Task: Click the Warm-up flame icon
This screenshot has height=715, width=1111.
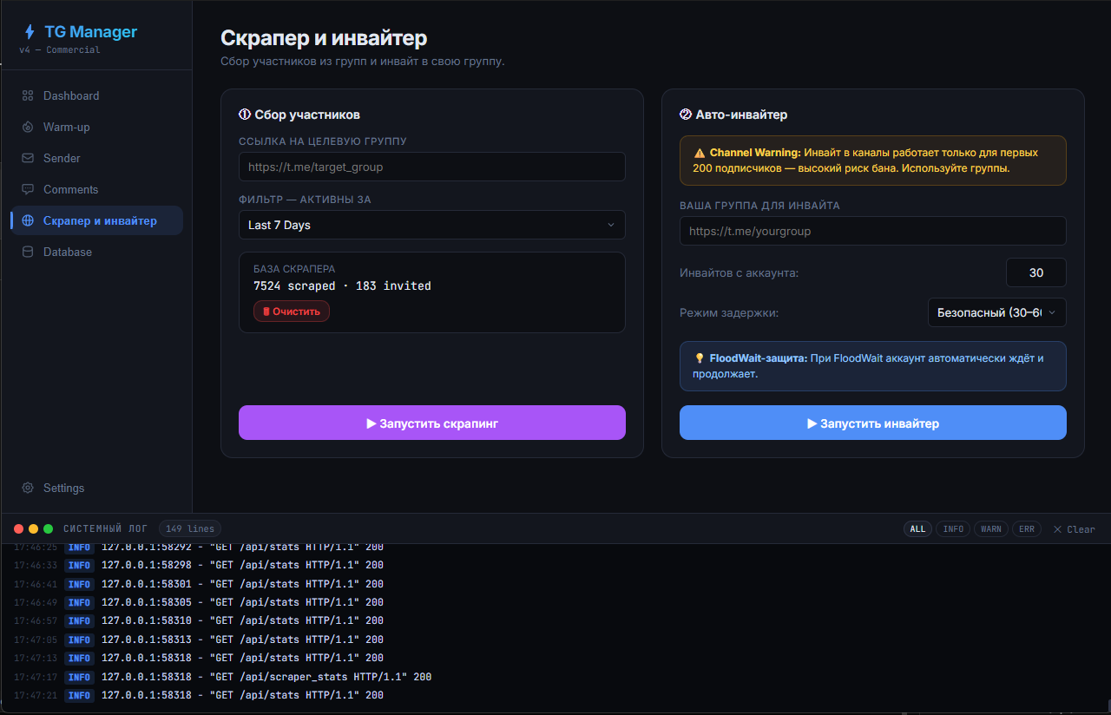Action: 28,127
